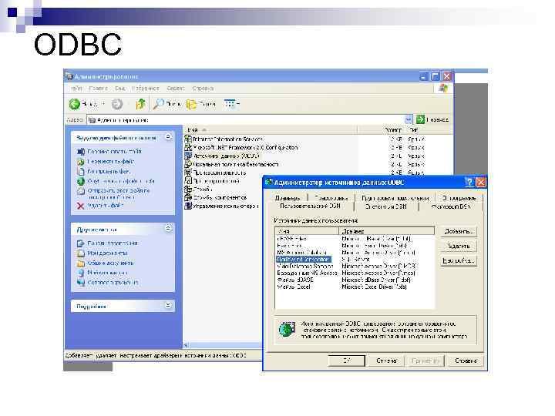Click the greyed Forward arrow icon
555x416 pixels.
click(x=117, y=104)
